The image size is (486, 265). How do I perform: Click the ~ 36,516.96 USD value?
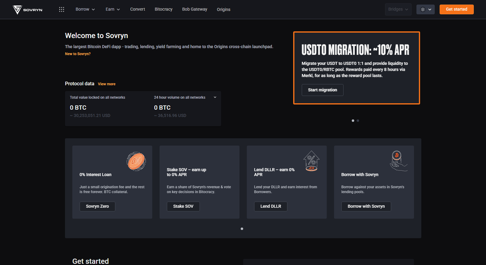(x=170, y=116)
